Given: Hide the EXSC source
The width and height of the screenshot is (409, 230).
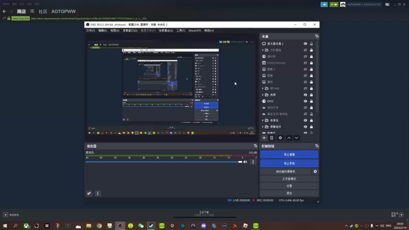Looking at the screenshot, I should click(x=305, y=101).
